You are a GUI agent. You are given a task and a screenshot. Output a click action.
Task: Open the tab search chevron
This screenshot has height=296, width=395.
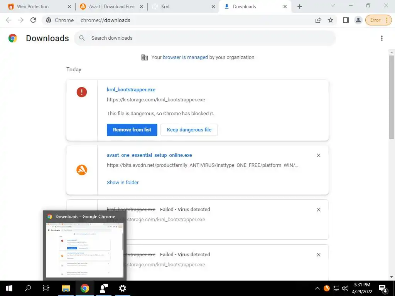click(333, 5)
